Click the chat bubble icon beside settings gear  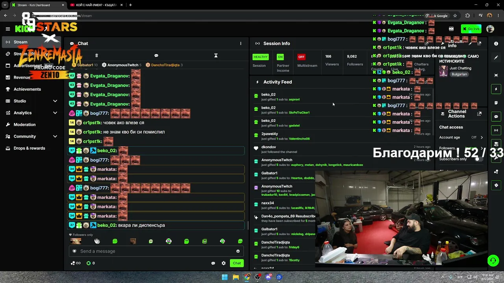tap(213, 263)
